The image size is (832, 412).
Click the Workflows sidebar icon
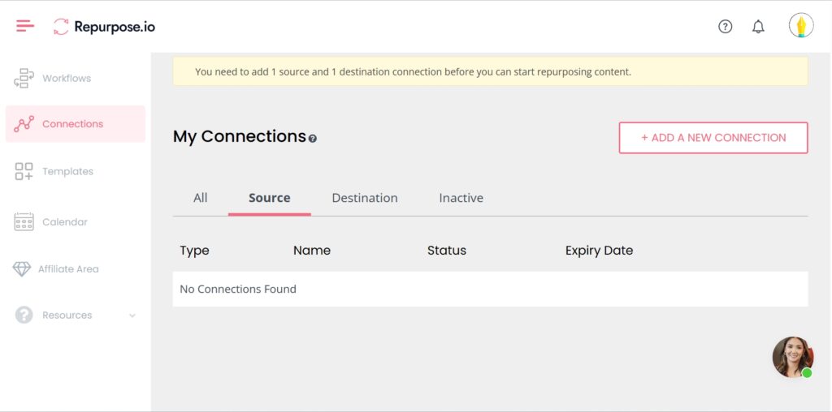[x=24, y=78]
